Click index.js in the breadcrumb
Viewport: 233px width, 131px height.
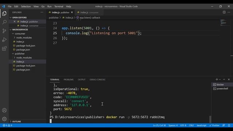click(x=68, y=17)
